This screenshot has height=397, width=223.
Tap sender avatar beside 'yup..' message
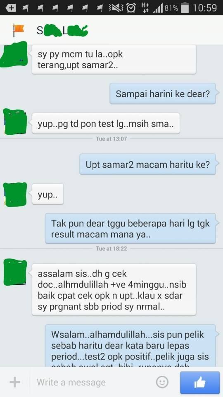(x=15, y=194)
